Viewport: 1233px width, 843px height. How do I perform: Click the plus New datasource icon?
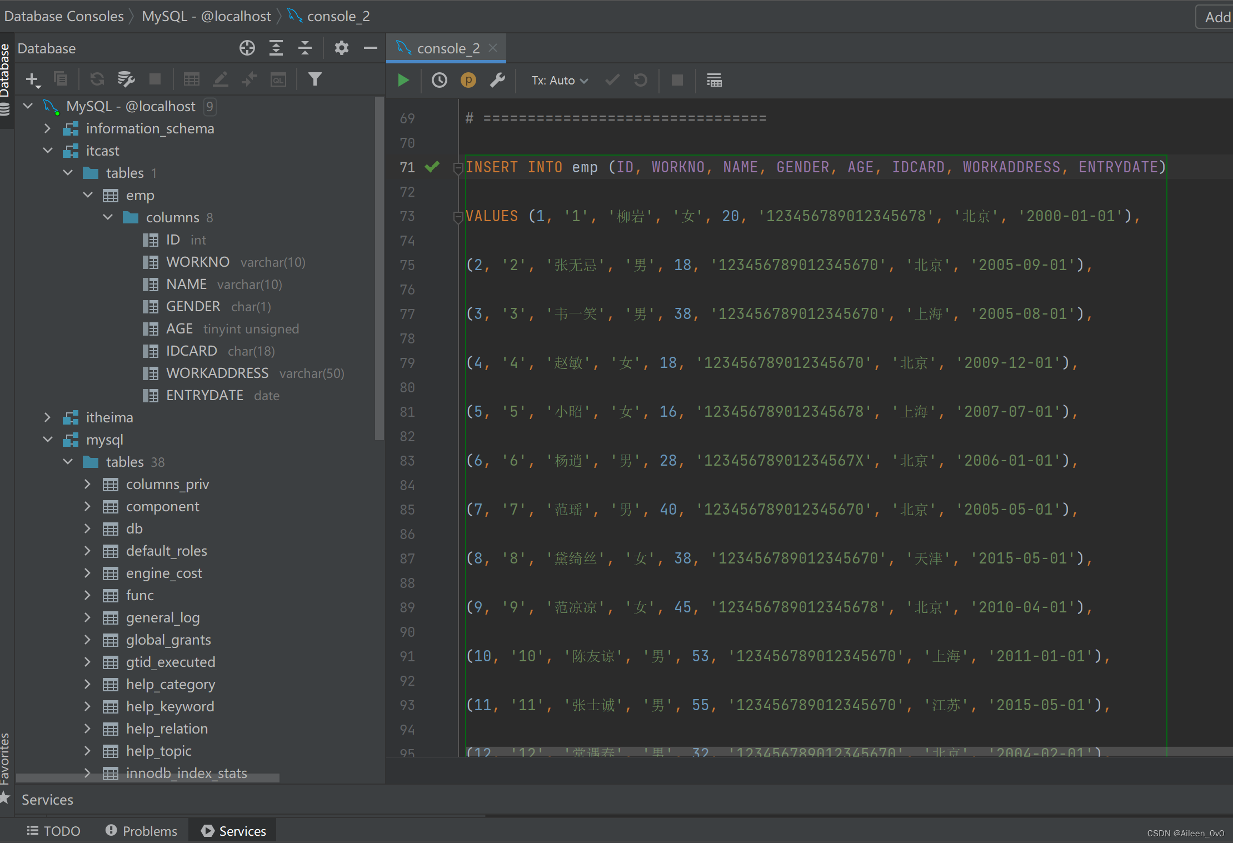(x=33, y=79)
